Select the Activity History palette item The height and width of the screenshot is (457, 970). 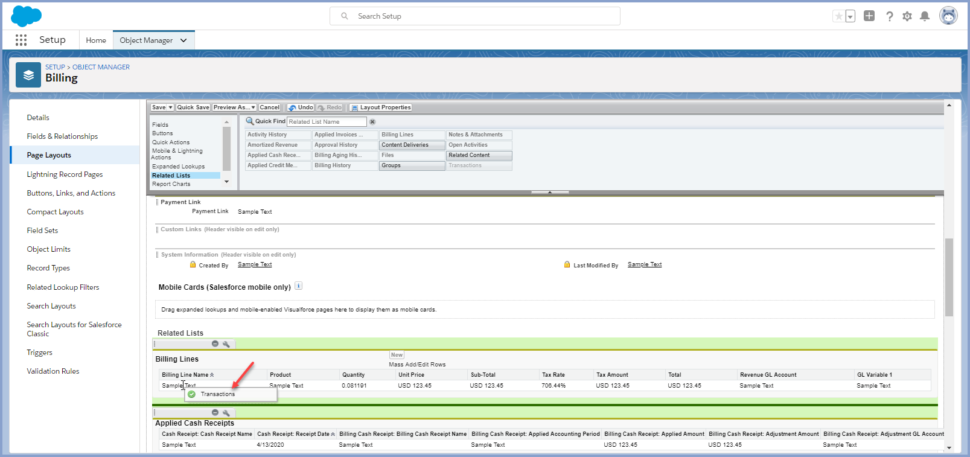(278, 135)
